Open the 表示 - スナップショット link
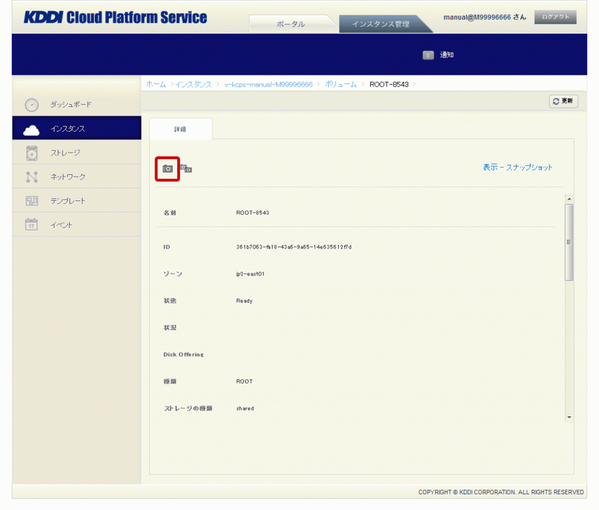Screen dimensions: 599x510 click(518, 167)
